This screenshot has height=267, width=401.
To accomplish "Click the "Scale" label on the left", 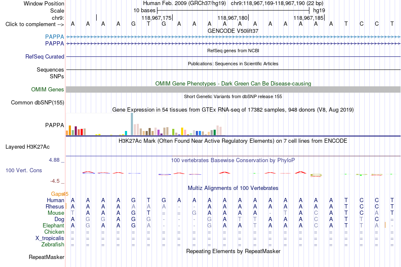I will (x=57, y=11).
